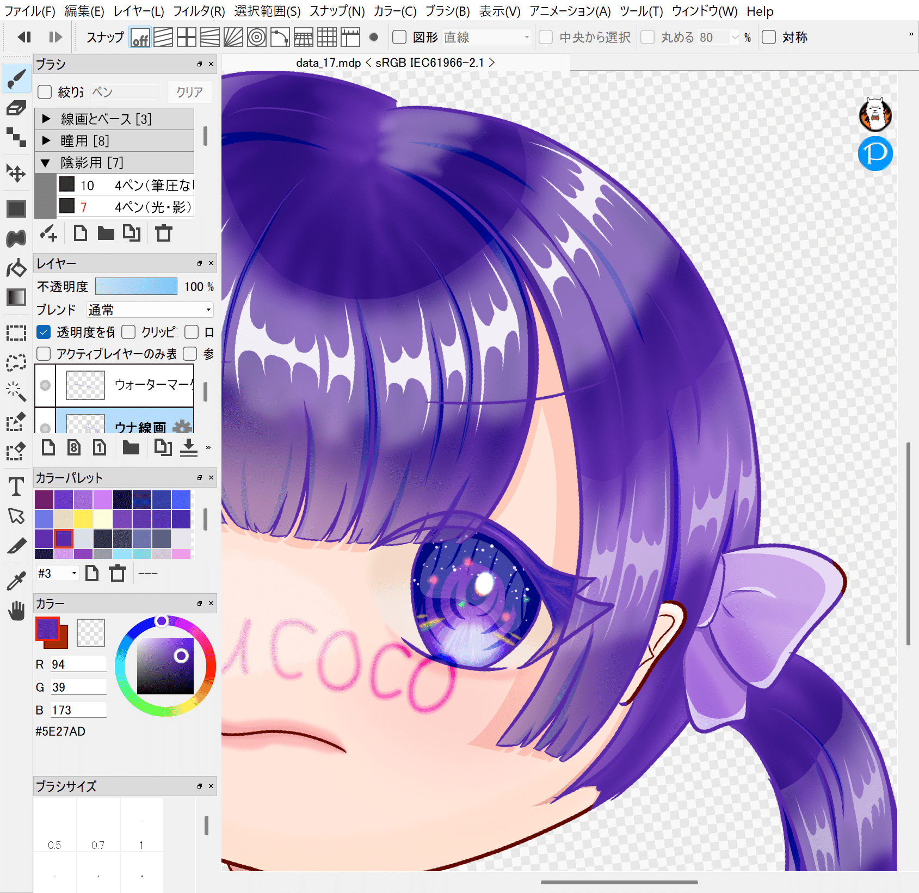Image resolution: width=919 pixels, height=893 pixels.
Task: Turn snap off with the off icon
Action: tap(140, 37)
